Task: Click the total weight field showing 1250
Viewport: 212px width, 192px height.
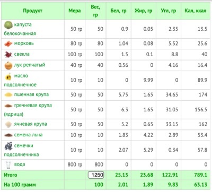Action: (96, 175)
